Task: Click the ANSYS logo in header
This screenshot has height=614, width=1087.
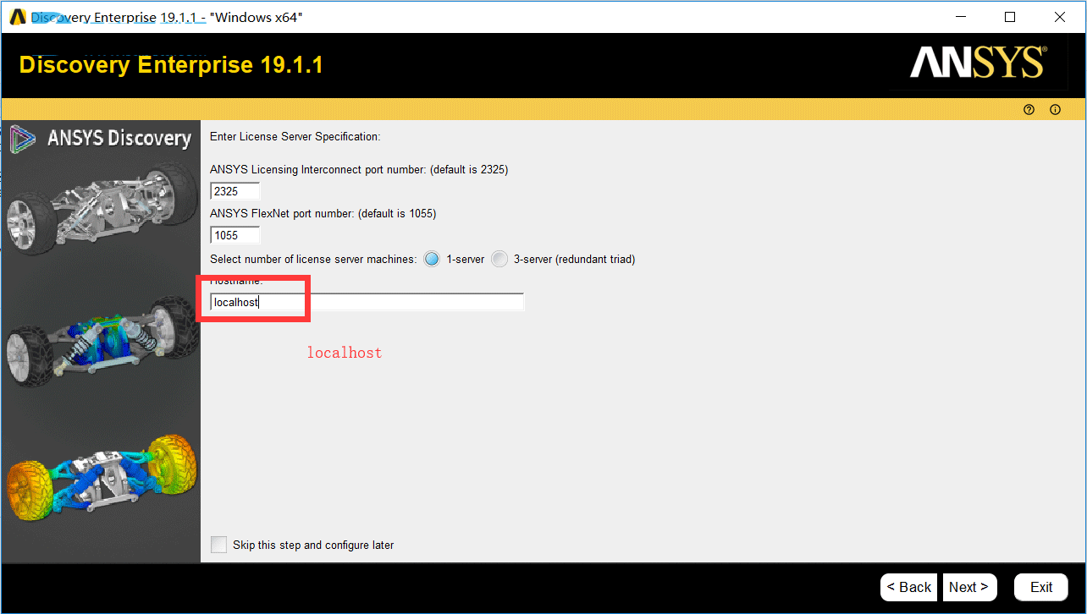Action: point(977,63)
